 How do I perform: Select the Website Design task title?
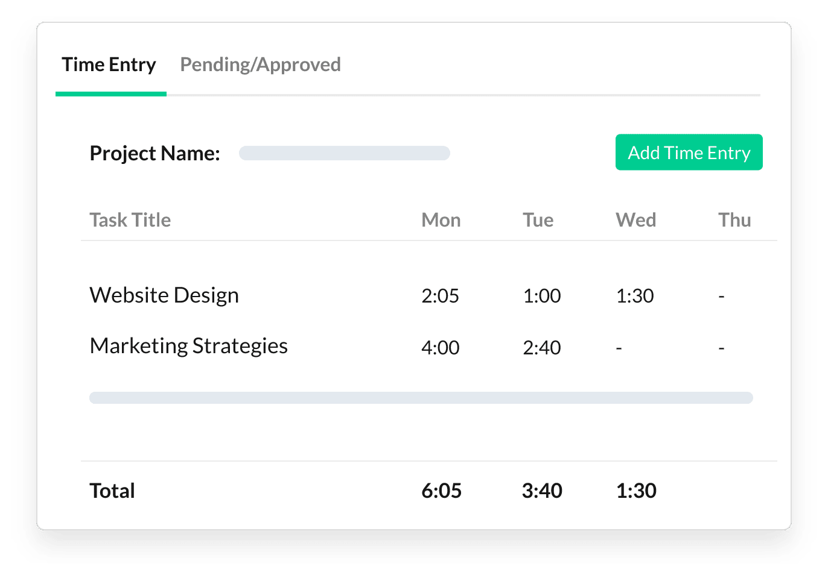164,295
